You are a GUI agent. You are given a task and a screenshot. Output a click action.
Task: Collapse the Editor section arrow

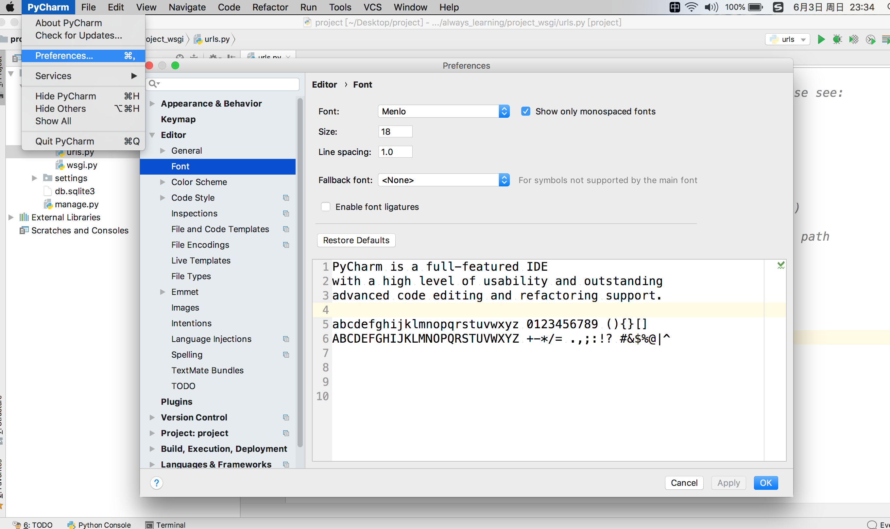click(x=152, y=135)
